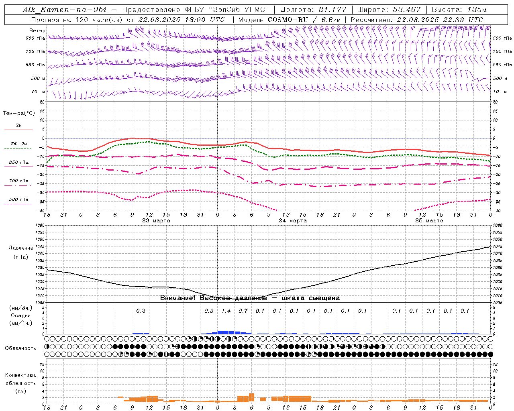
Task: Click the precipitation amount '1.4'
Action: pos(226,311)
